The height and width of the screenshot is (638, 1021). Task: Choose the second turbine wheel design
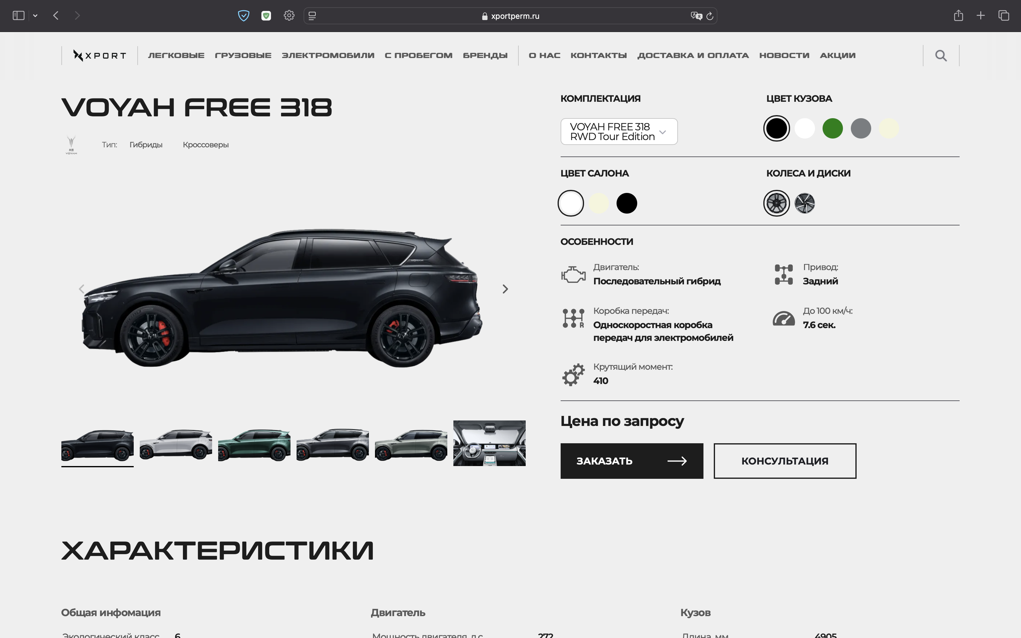(x=805, y=203)
